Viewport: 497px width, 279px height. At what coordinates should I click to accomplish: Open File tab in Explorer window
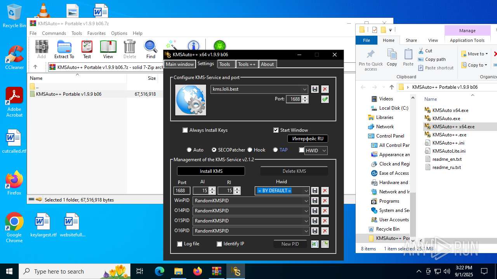click(x=367, y=40)
